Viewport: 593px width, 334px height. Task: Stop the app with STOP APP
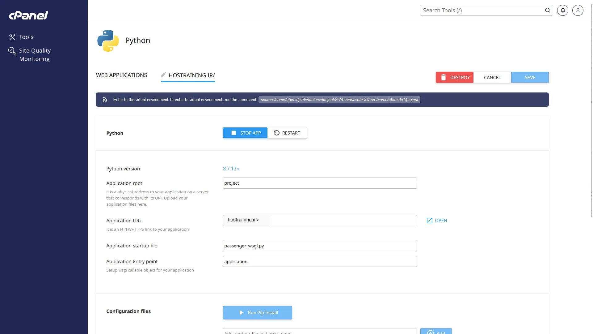pyautogui.click(x=245, y=133)
